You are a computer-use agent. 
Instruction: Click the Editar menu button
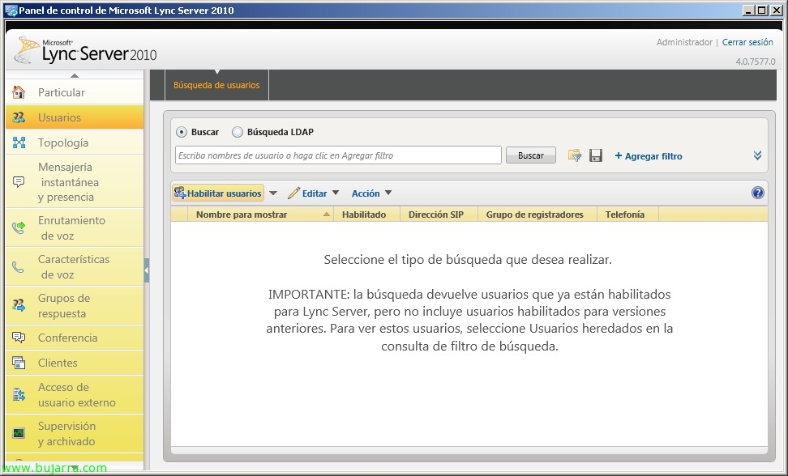click(x=313, y=193)
